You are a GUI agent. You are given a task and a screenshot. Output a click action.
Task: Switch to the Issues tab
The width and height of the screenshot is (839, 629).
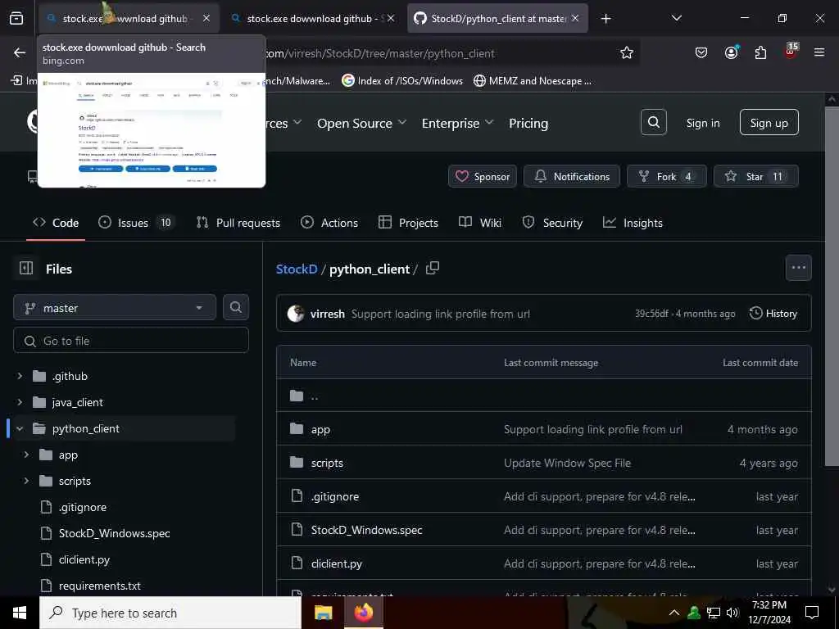pos(137,223)
